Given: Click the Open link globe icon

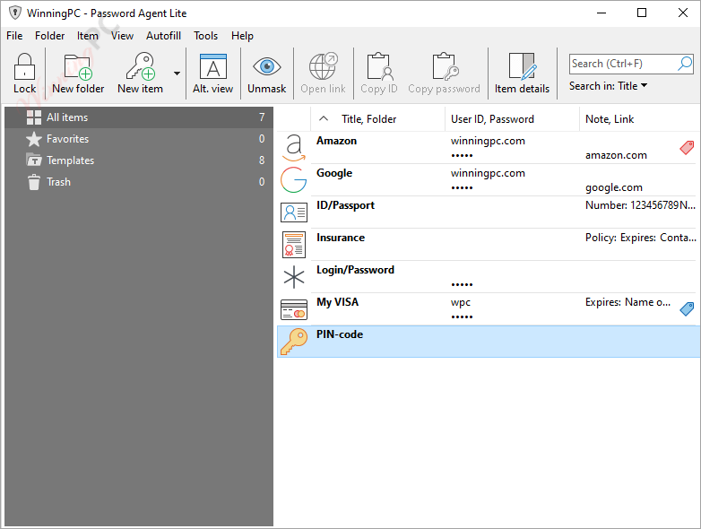Looking at the screenshot, I should click(x=324, y=66).
